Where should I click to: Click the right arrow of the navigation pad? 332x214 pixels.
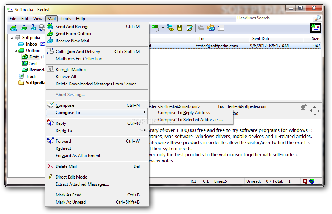[x=319, y=111]
